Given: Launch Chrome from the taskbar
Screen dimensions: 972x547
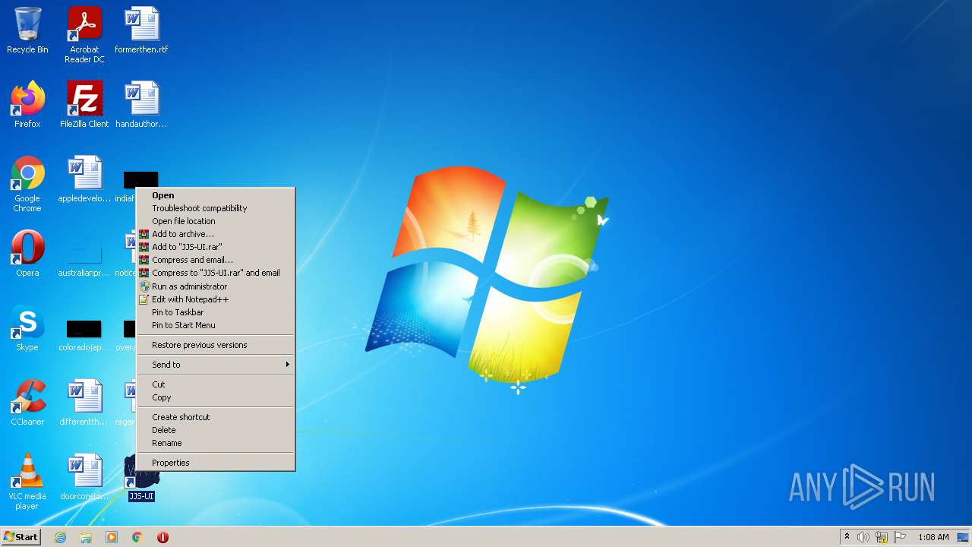Looking at the screenshot, I should [137, 537].
